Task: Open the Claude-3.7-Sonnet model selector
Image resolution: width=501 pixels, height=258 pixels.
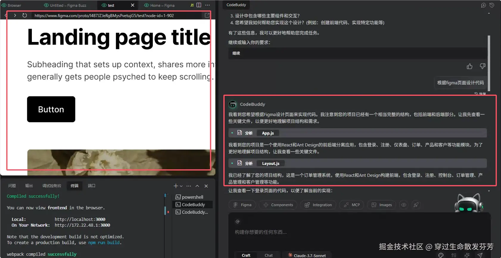Action: coord(307,255)
